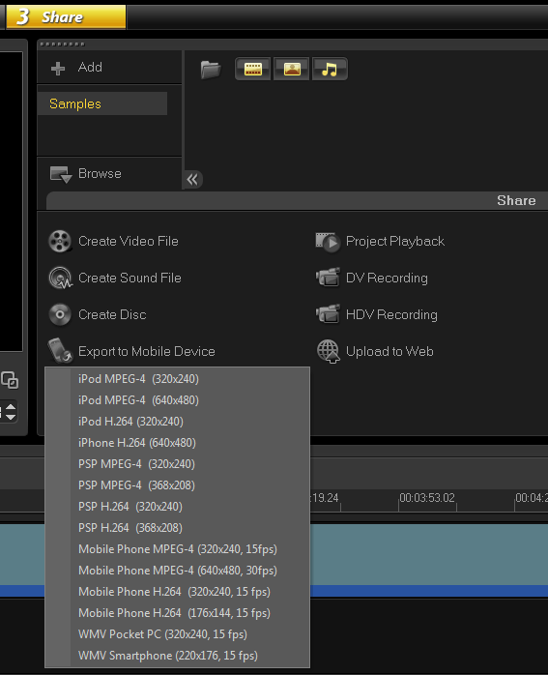
Task: Click the Upload to Web globe icon
Action: tap(329, 351)
